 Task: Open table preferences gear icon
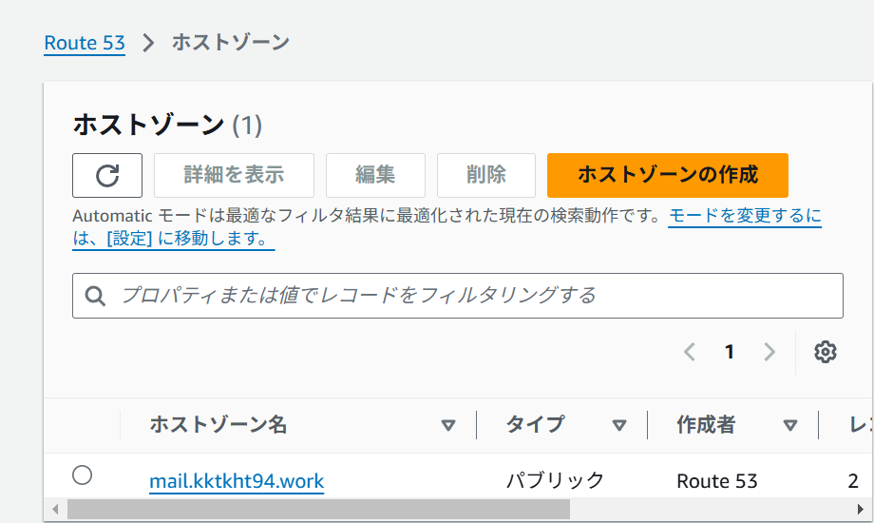coord(825,352)
